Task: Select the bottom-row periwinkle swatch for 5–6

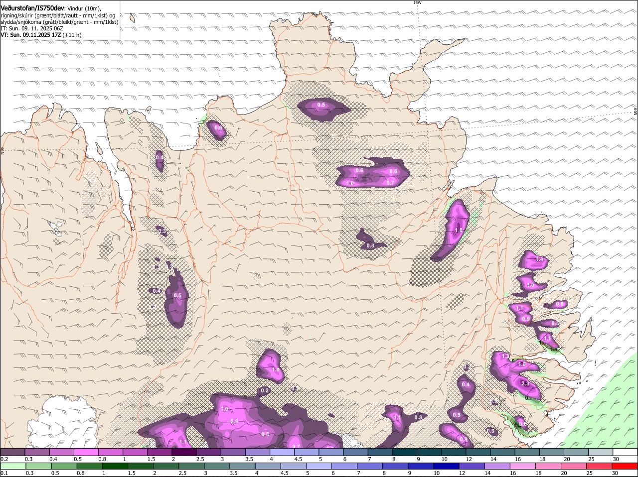Action: (x=319, y=466)
